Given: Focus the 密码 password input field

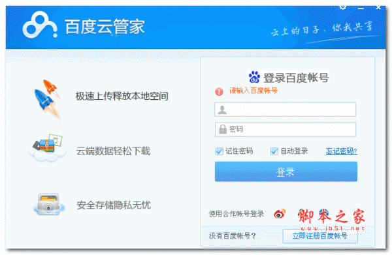Looking at the screenshot, I should coord(286,130).
